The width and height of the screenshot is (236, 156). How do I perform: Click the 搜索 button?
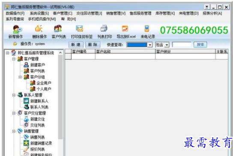[x=200, y=45]
